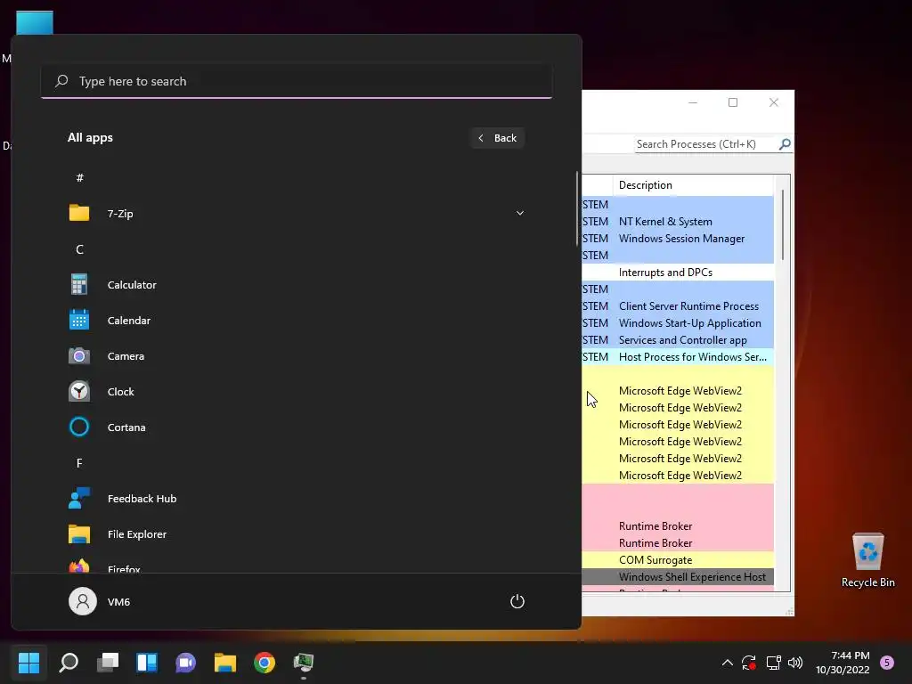Select Interrupts and DPCs row
The height and width of the screenshot is (684, 912).
(678, 273)
